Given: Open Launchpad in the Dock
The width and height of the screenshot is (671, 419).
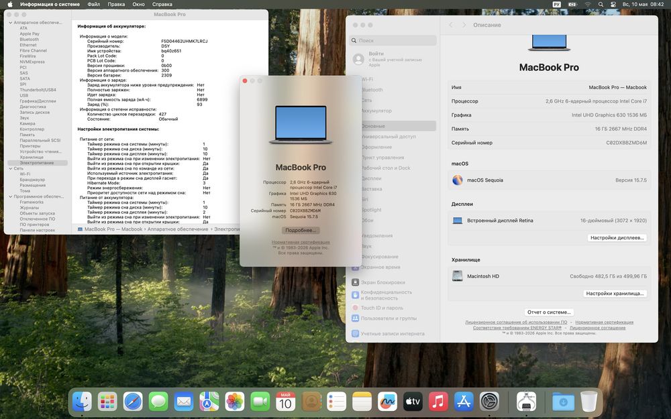Looking at the screenshot, I should (107, 402).
